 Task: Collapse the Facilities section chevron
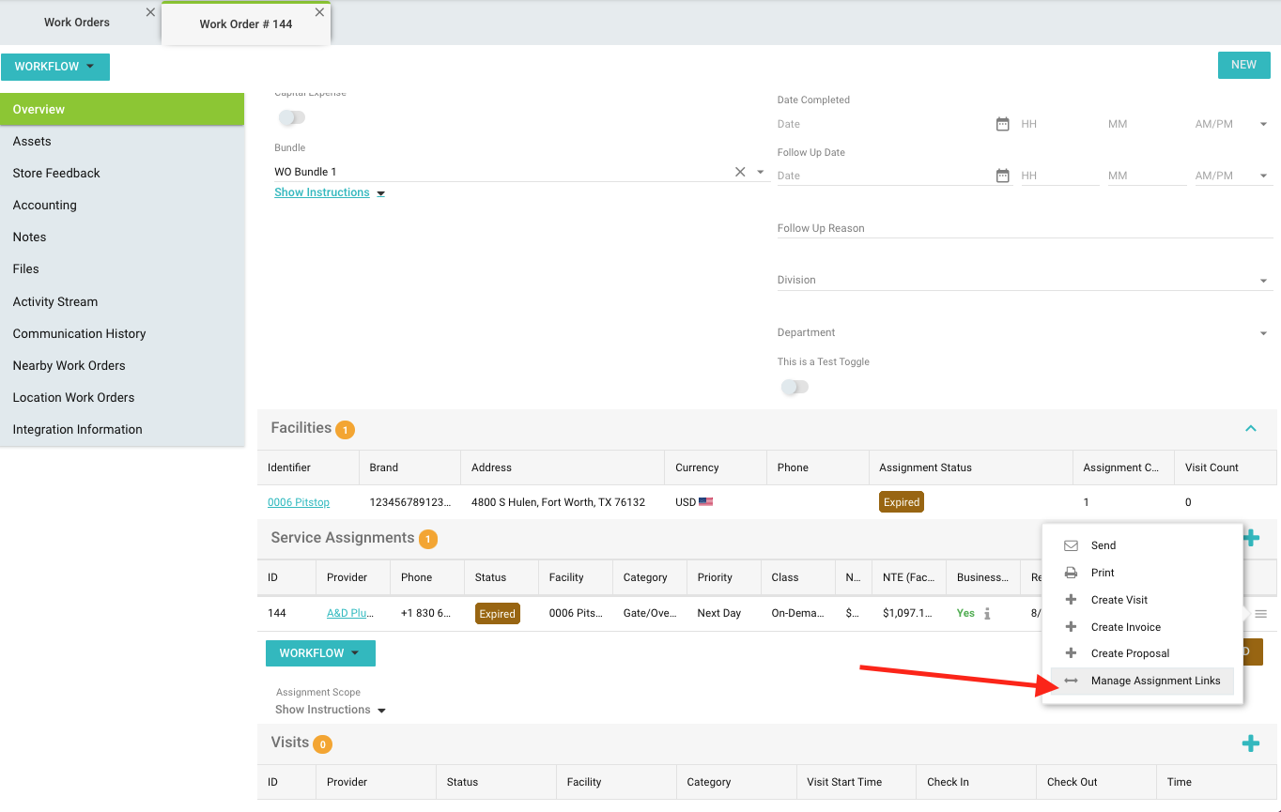point(1250,428)
